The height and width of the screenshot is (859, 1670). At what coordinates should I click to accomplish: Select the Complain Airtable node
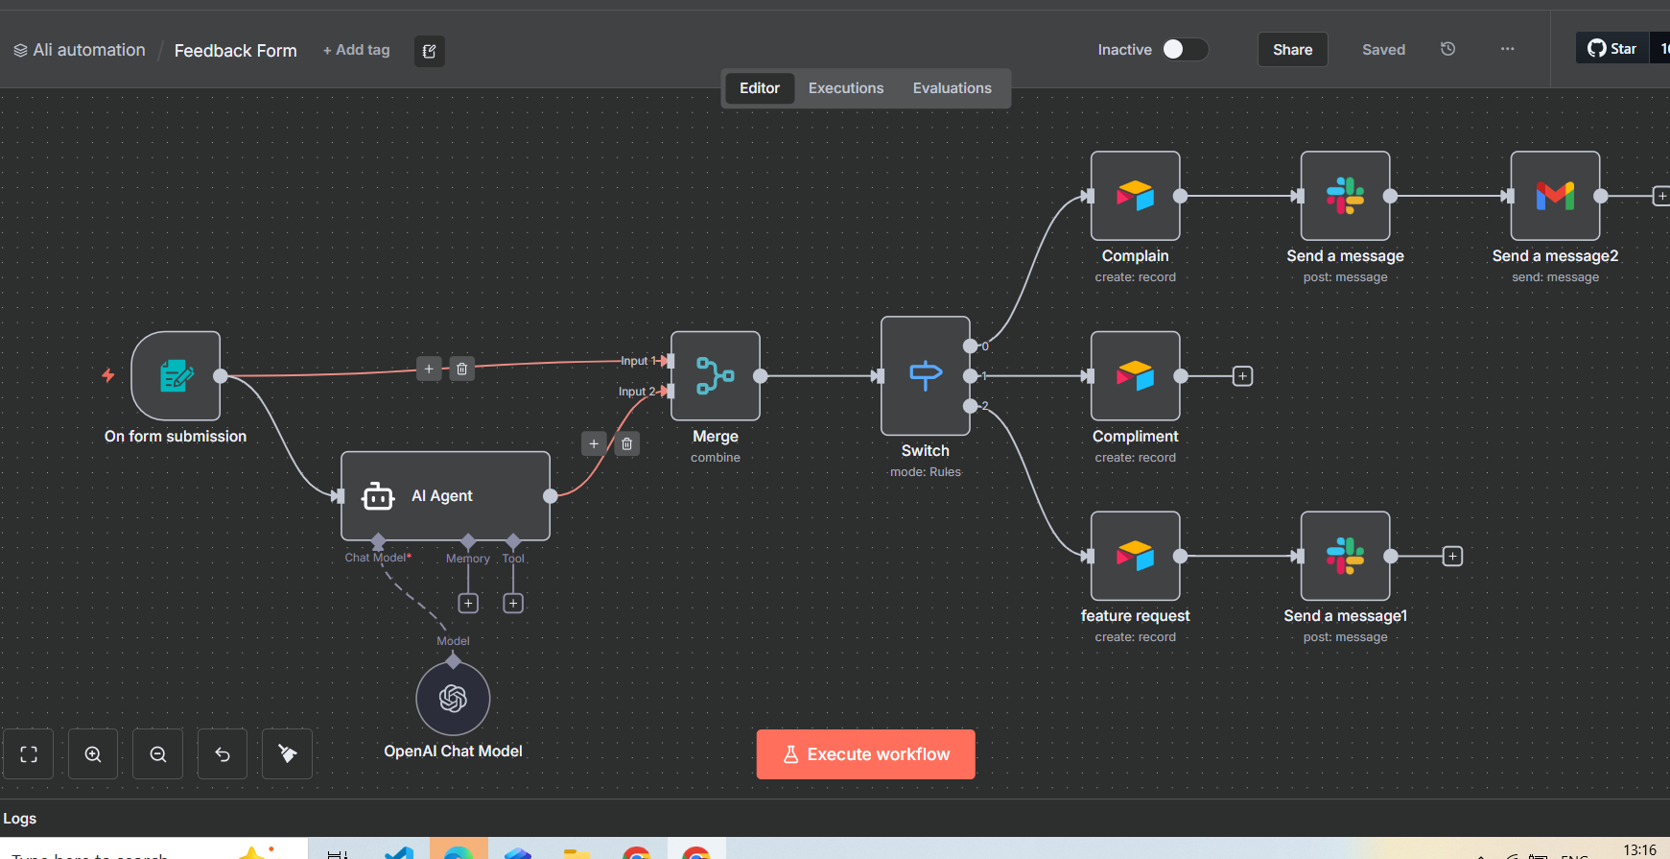click(1135, 196)
